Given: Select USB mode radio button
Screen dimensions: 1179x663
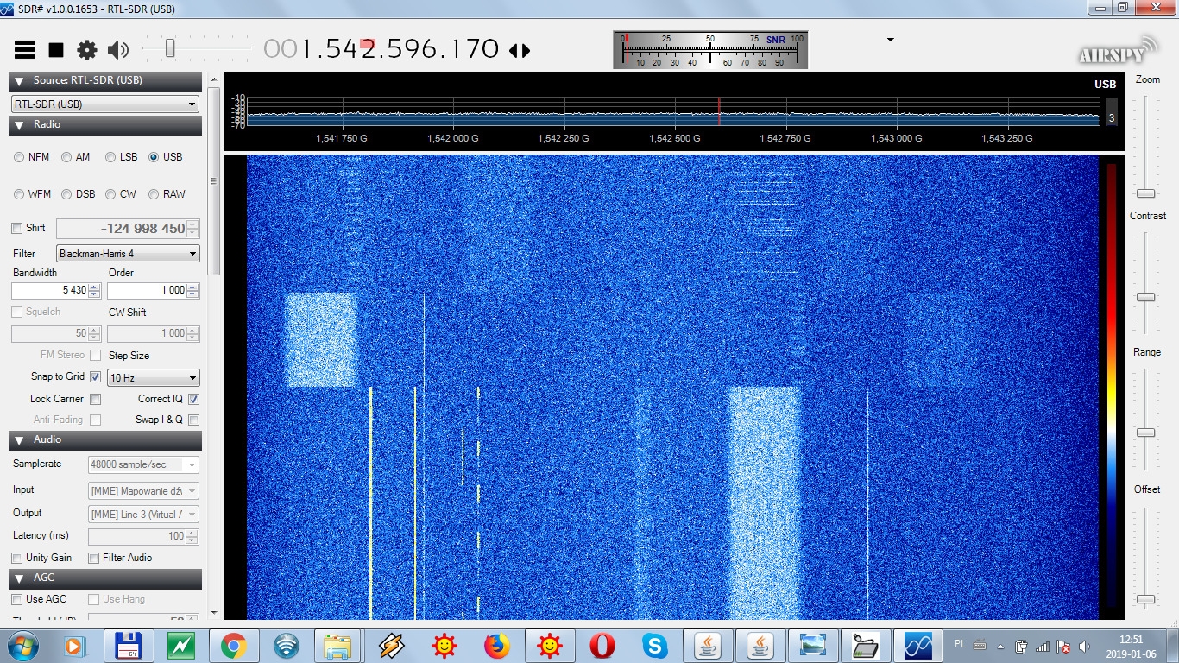Looking at the screenshot, I should point(154,157).
